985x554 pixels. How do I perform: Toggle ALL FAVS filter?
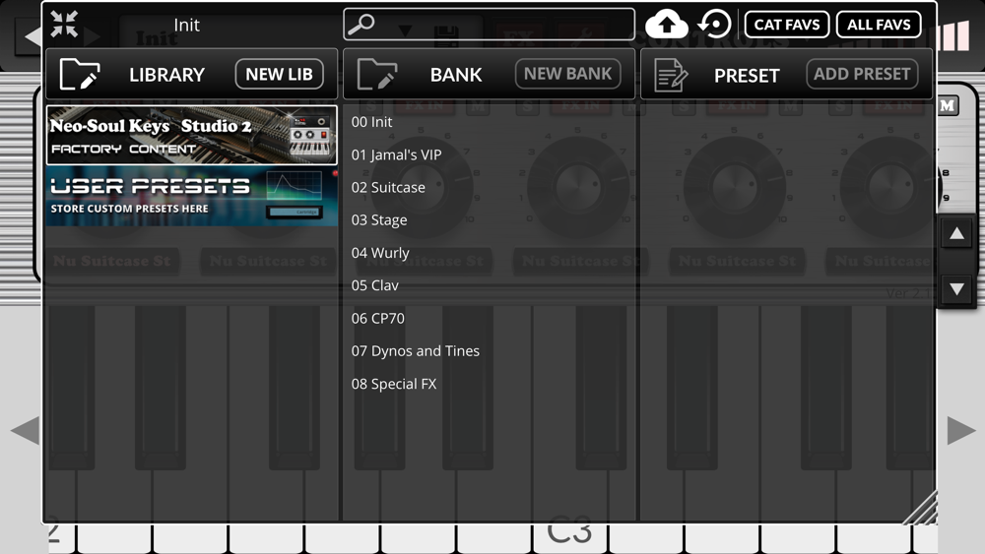tap(879, 25)
